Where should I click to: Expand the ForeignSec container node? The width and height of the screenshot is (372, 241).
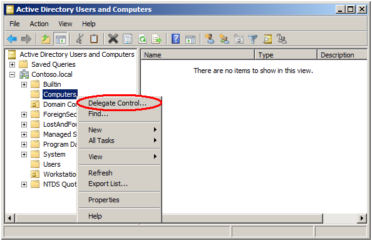pos(24,114)
